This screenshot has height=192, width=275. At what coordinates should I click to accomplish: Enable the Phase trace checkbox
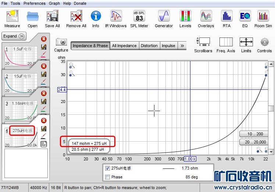107,177
